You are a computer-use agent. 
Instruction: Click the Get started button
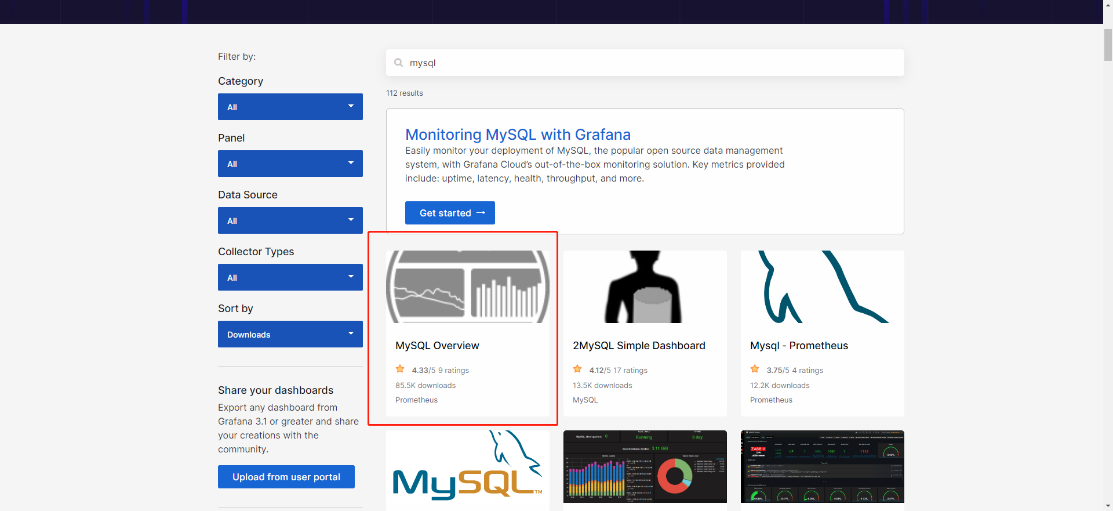[450, 213]
